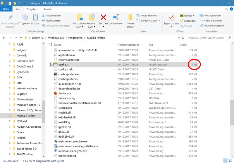Select Malwarebytes folder in navigation tree
Viewport: 234px width, 163px height.
click(x=25, y=99)
